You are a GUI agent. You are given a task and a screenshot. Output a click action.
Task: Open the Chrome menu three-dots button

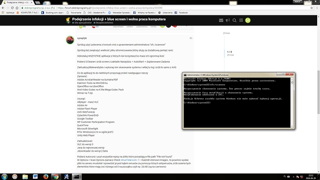pos(317,8)
